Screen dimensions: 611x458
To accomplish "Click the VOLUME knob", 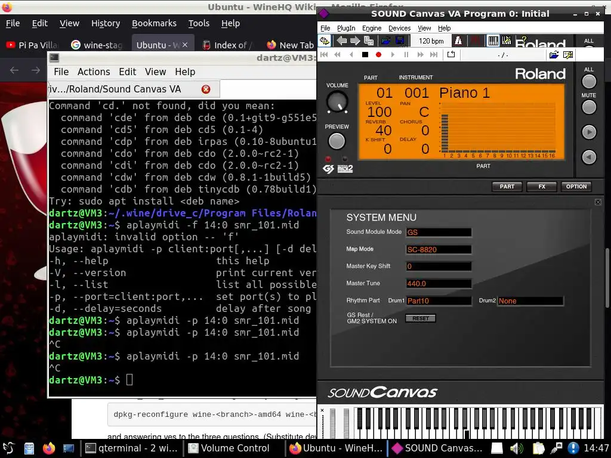I will [337, 102].
